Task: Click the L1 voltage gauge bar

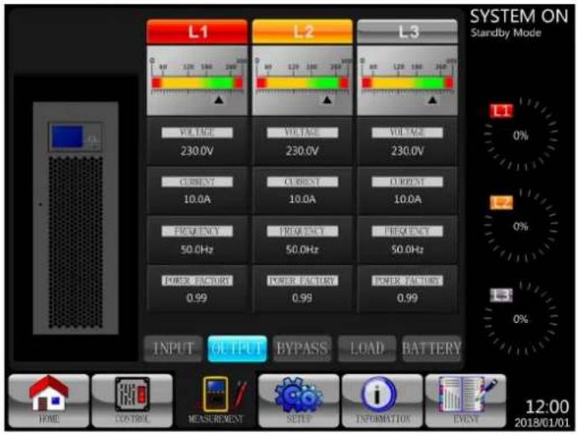Action: click(197, 82)
